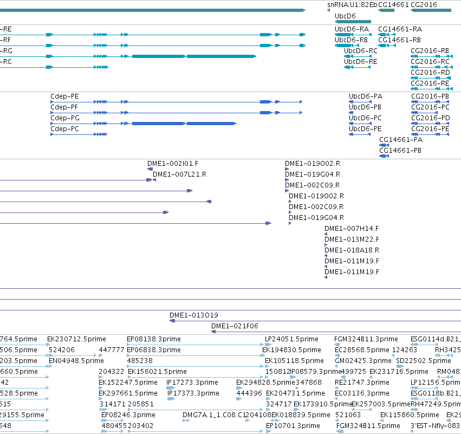Select the CG2016-RE transcript label
Screen dimensions: 461x434
point(430,83)
